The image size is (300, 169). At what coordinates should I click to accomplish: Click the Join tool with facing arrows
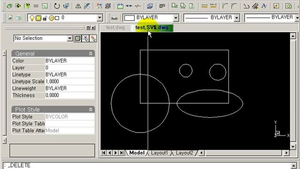(129, 6)
